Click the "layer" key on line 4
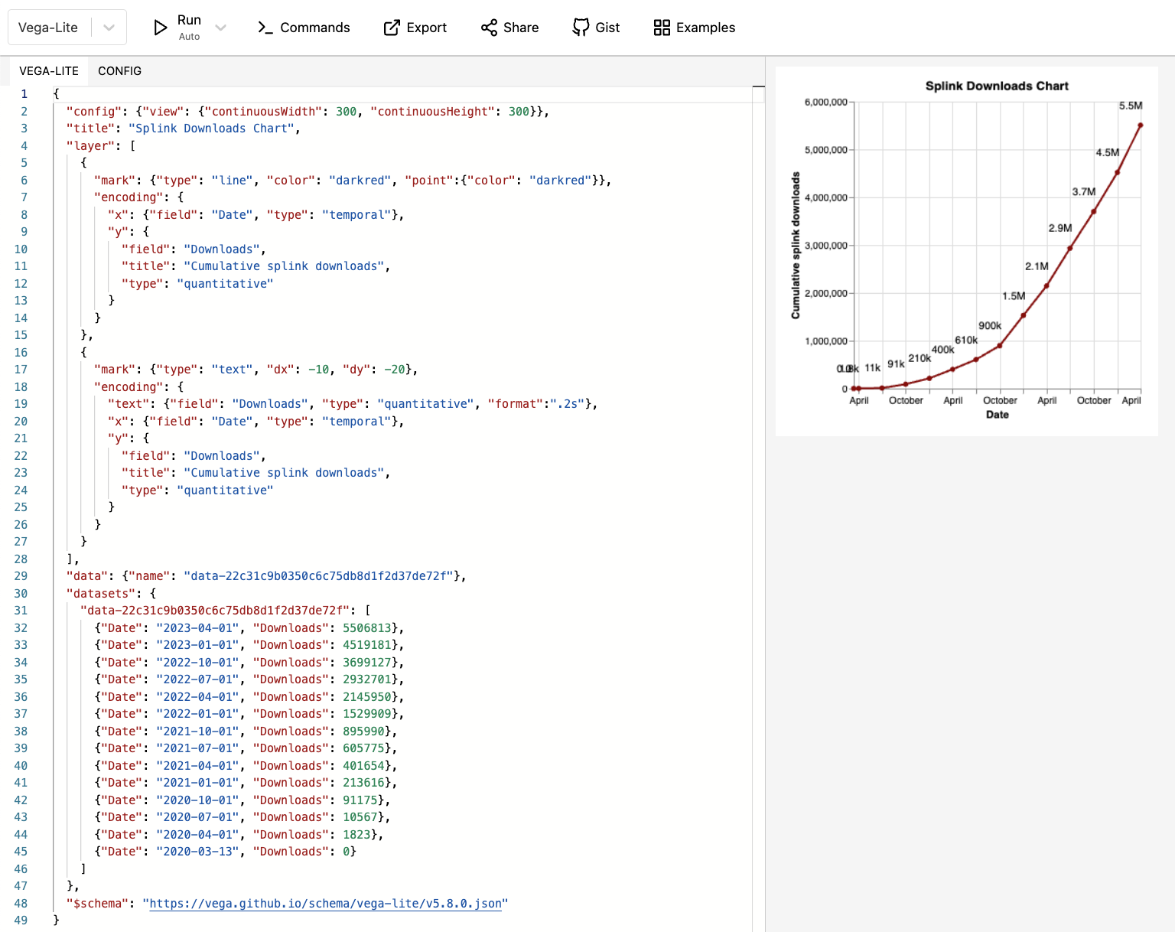Screen dimensions: 1175x932 90,146
